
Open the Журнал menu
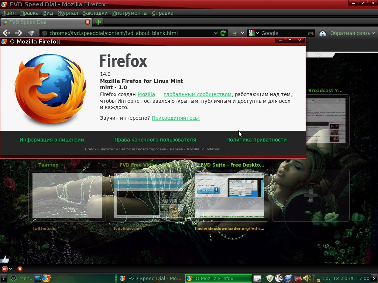click(68, 13)
